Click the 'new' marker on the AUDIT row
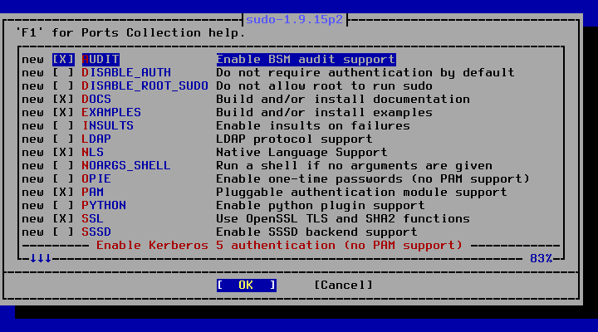598x332 pixels. pos(32,60)
